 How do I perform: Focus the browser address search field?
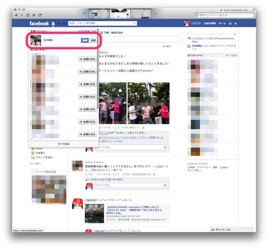(x=224, y=15)
